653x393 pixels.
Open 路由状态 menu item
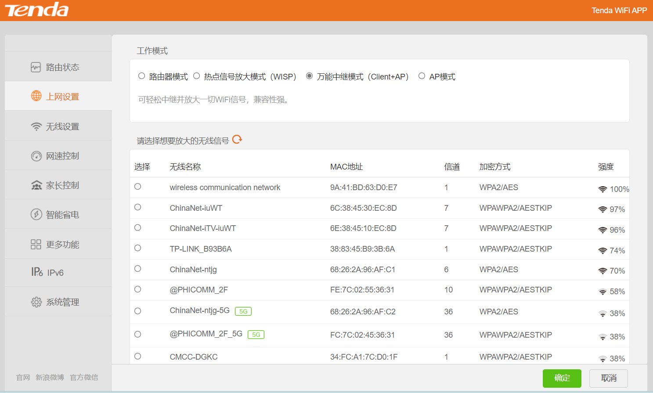click(x=58, y=67)
